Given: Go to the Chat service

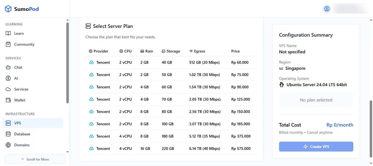Looking at the screenshot, I should point(33,67).
